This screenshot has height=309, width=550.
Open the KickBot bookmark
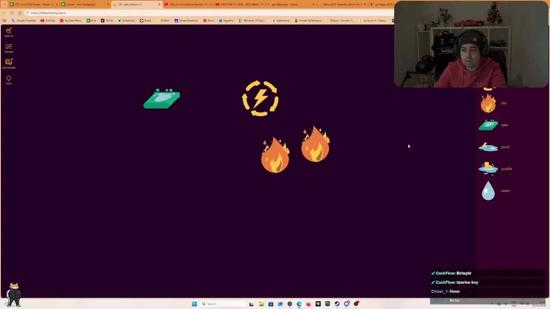[163, 21]
